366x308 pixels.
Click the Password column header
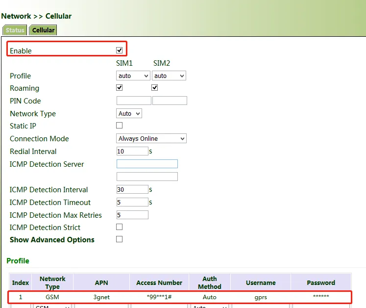coord(321,282)
